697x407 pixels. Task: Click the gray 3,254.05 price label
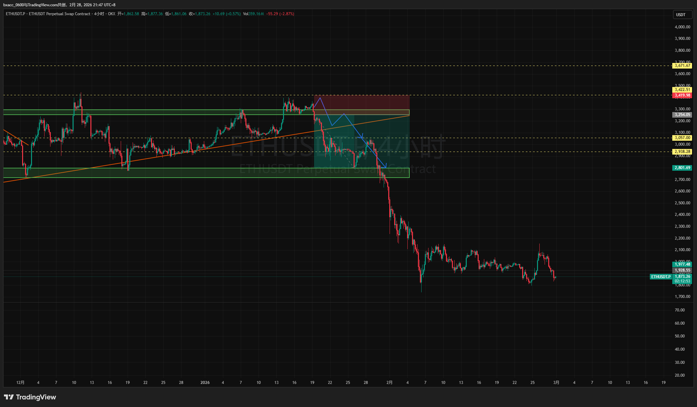coord(682,115)
